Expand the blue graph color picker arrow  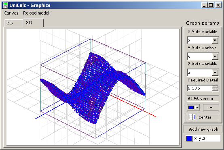coord(197,107)
